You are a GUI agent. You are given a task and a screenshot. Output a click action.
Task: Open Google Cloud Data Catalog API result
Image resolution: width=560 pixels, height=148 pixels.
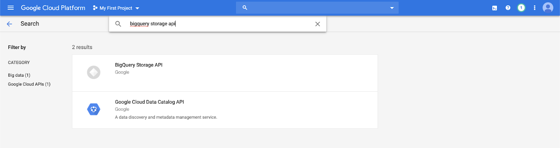coord(149,102)
